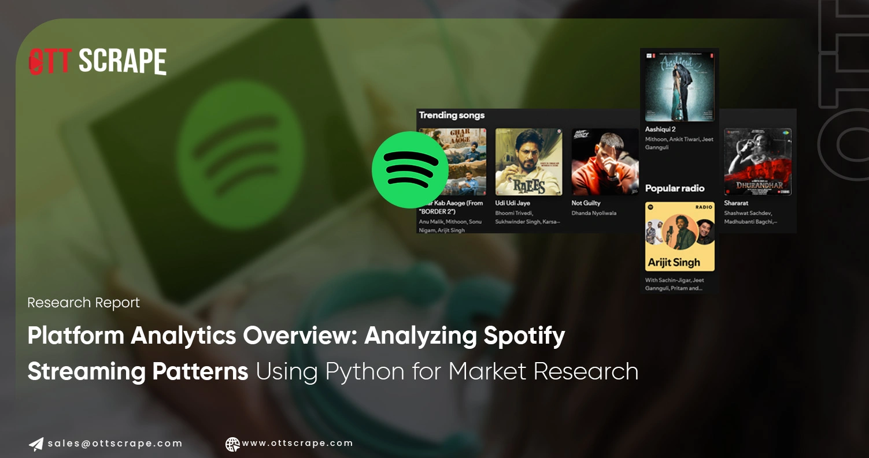Click the Research Report label
This screenshot has height=458, width=869.
pos(83,303)
